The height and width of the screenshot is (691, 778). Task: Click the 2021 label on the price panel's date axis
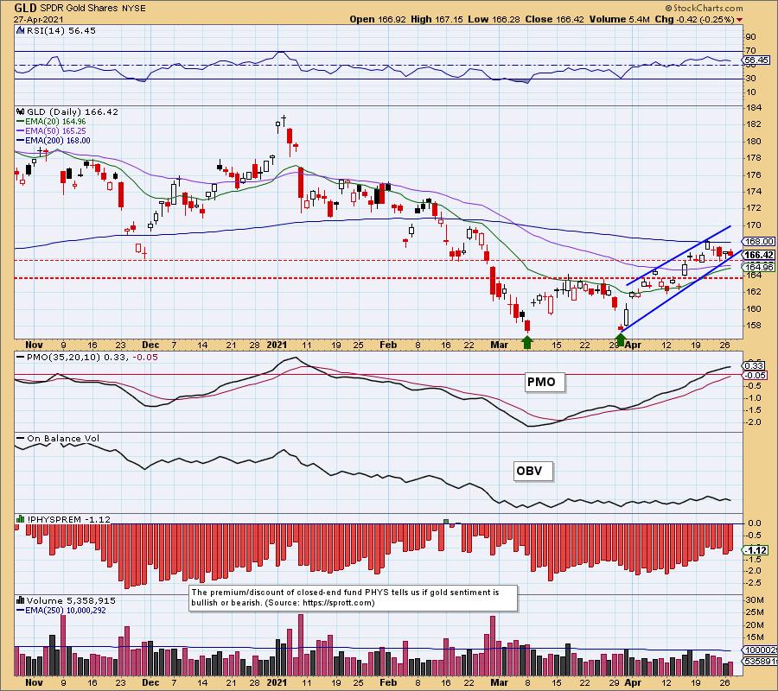[277, 345]
